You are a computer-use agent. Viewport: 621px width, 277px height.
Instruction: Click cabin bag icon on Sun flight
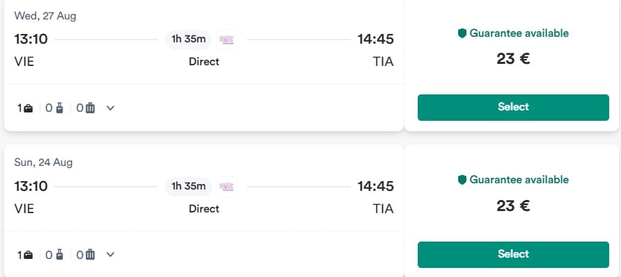(x=59, y=255)
